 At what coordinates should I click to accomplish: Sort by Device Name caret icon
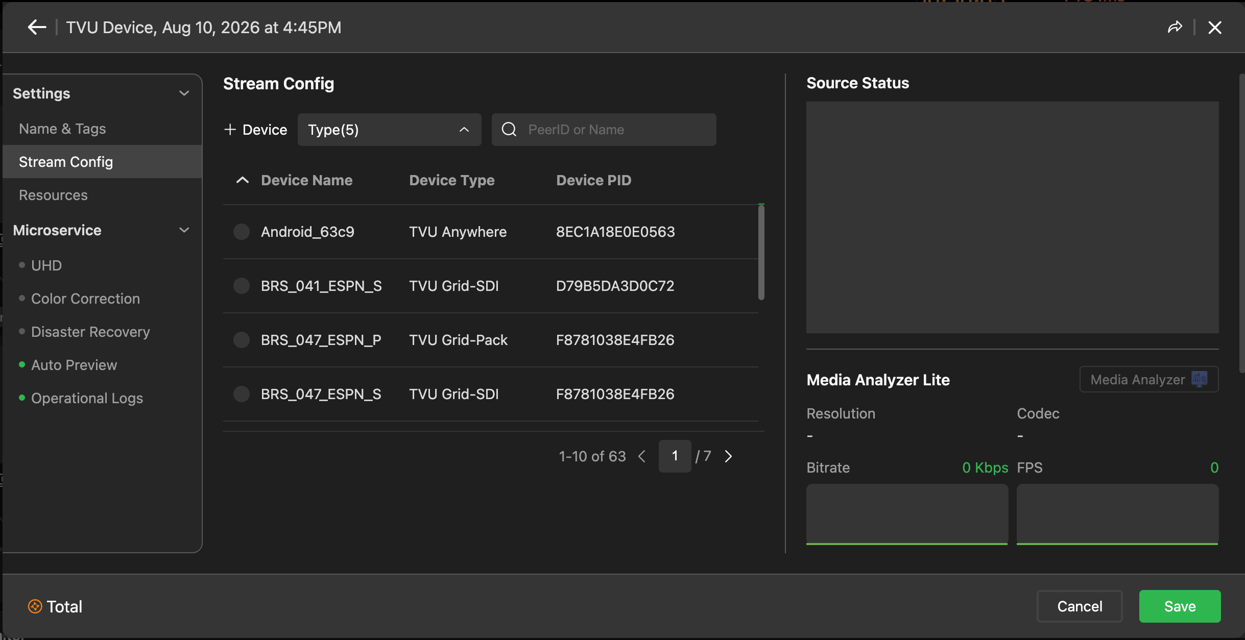[243, 180]
